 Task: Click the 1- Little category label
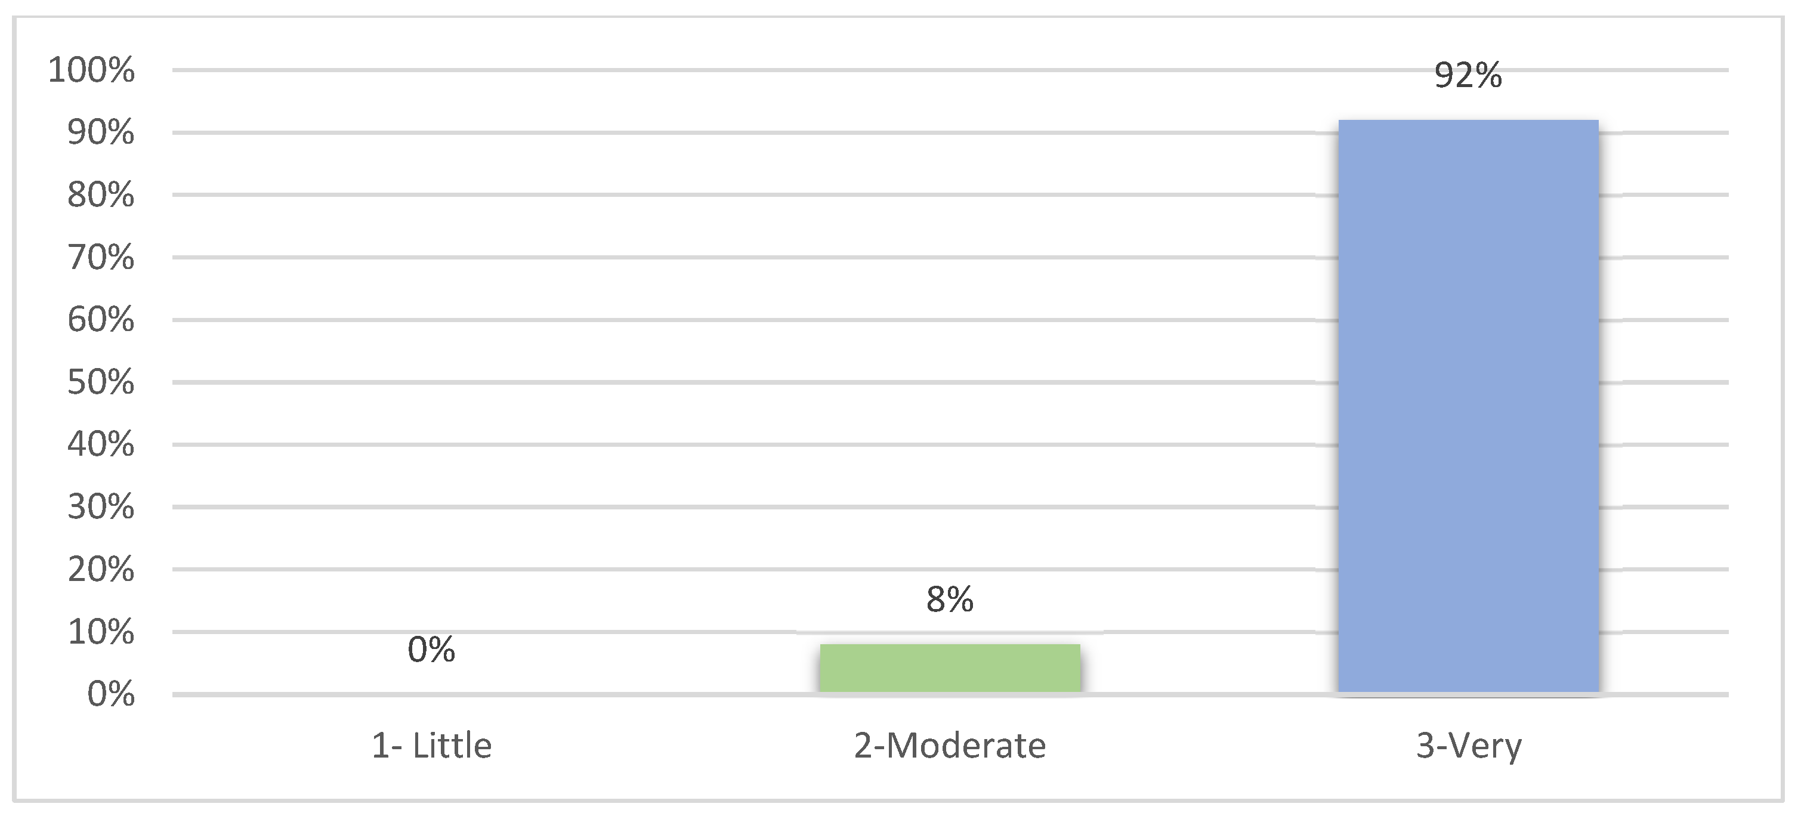(431, 746)
